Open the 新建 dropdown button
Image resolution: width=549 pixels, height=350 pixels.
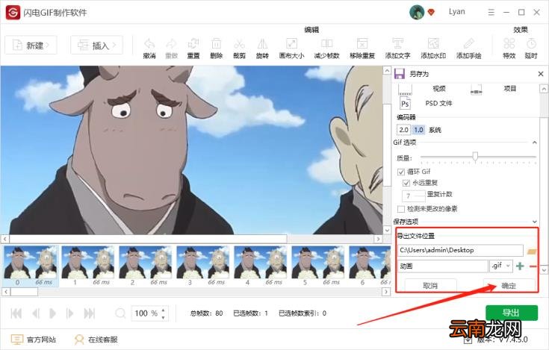31,45
